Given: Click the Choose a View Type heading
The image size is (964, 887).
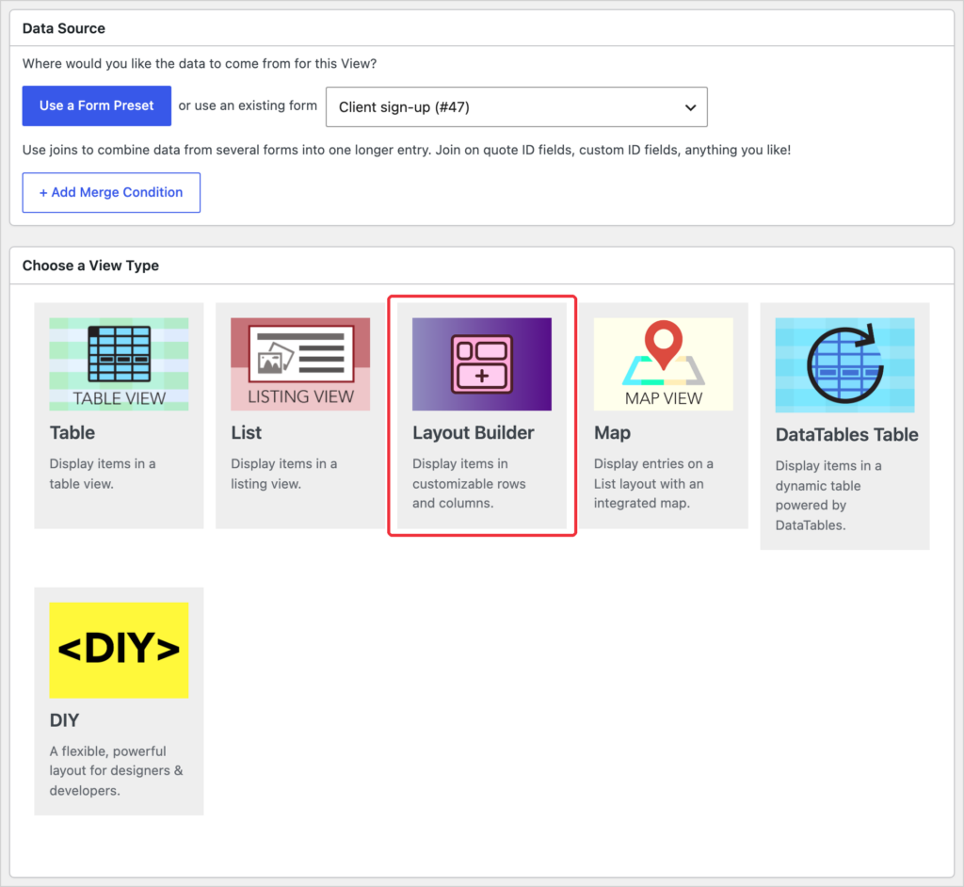Looking at the screenshot, I should (91, 266).
